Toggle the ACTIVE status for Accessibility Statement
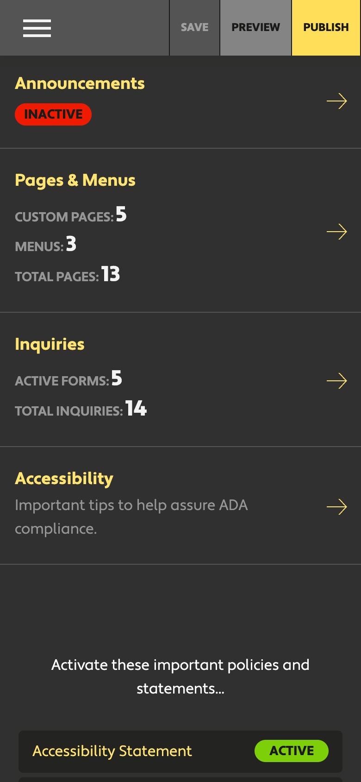 click(x=291, y=751)
